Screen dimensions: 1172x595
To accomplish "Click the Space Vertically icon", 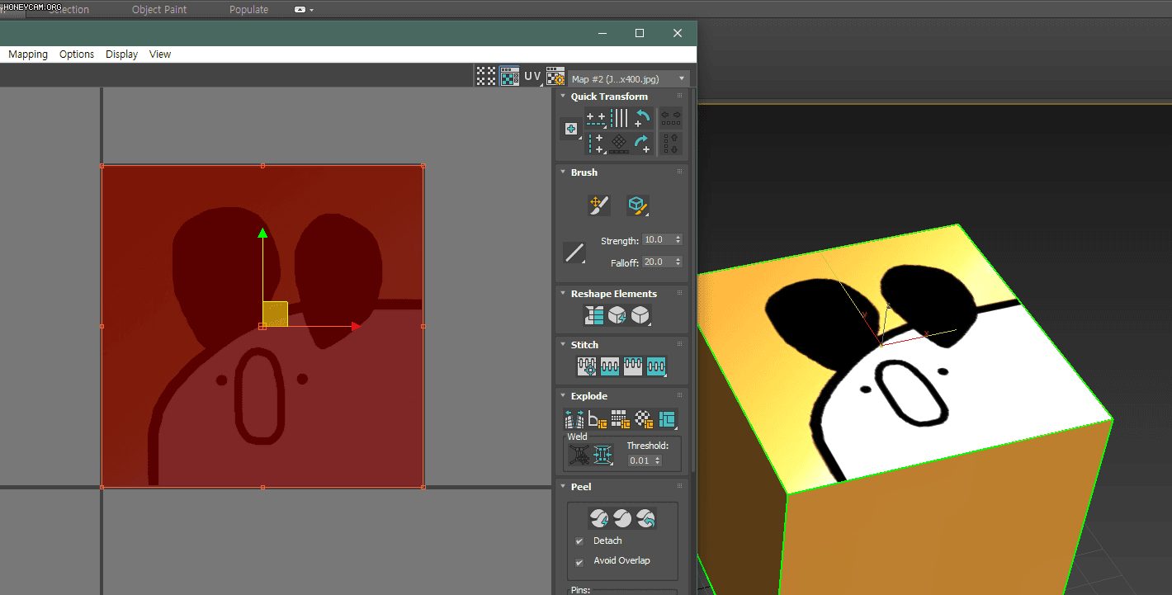I will (671, 144).
